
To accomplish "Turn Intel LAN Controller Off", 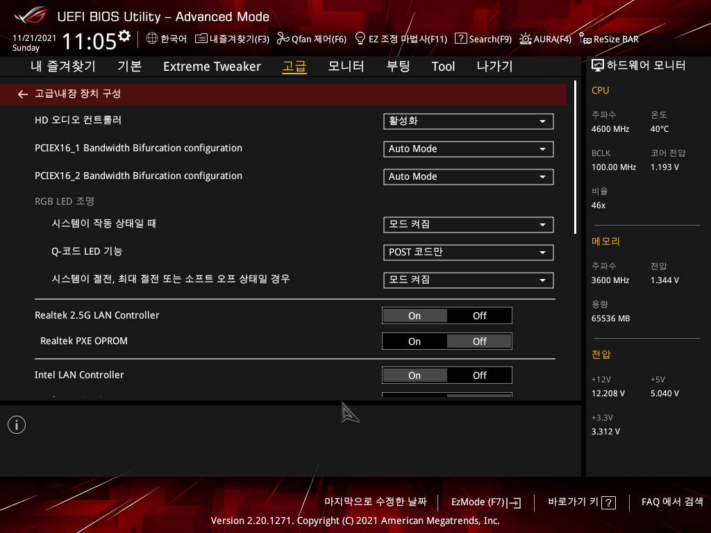I will 479,375.
